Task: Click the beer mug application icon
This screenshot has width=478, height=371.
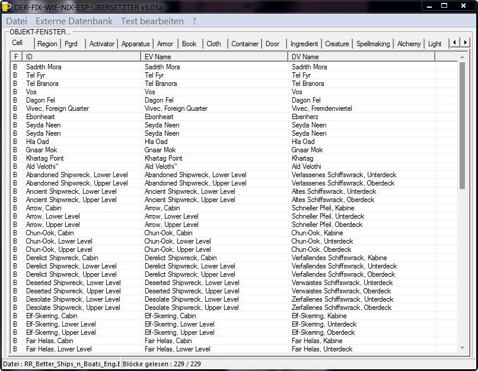Action: pos(7,6)
